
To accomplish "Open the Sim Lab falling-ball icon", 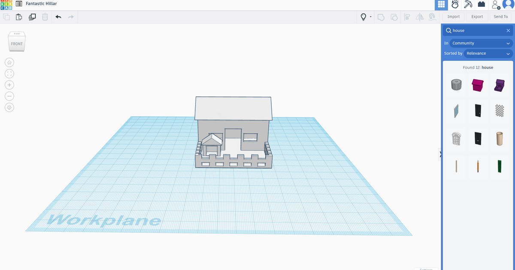I will pos(455,5).
